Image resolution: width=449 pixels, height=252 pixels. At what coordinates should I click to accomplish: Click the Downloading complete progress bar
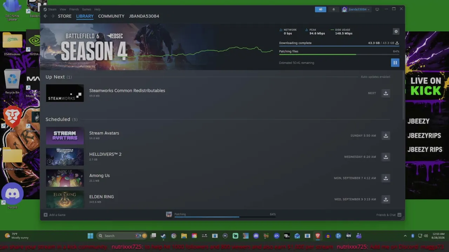click(339, 46)
